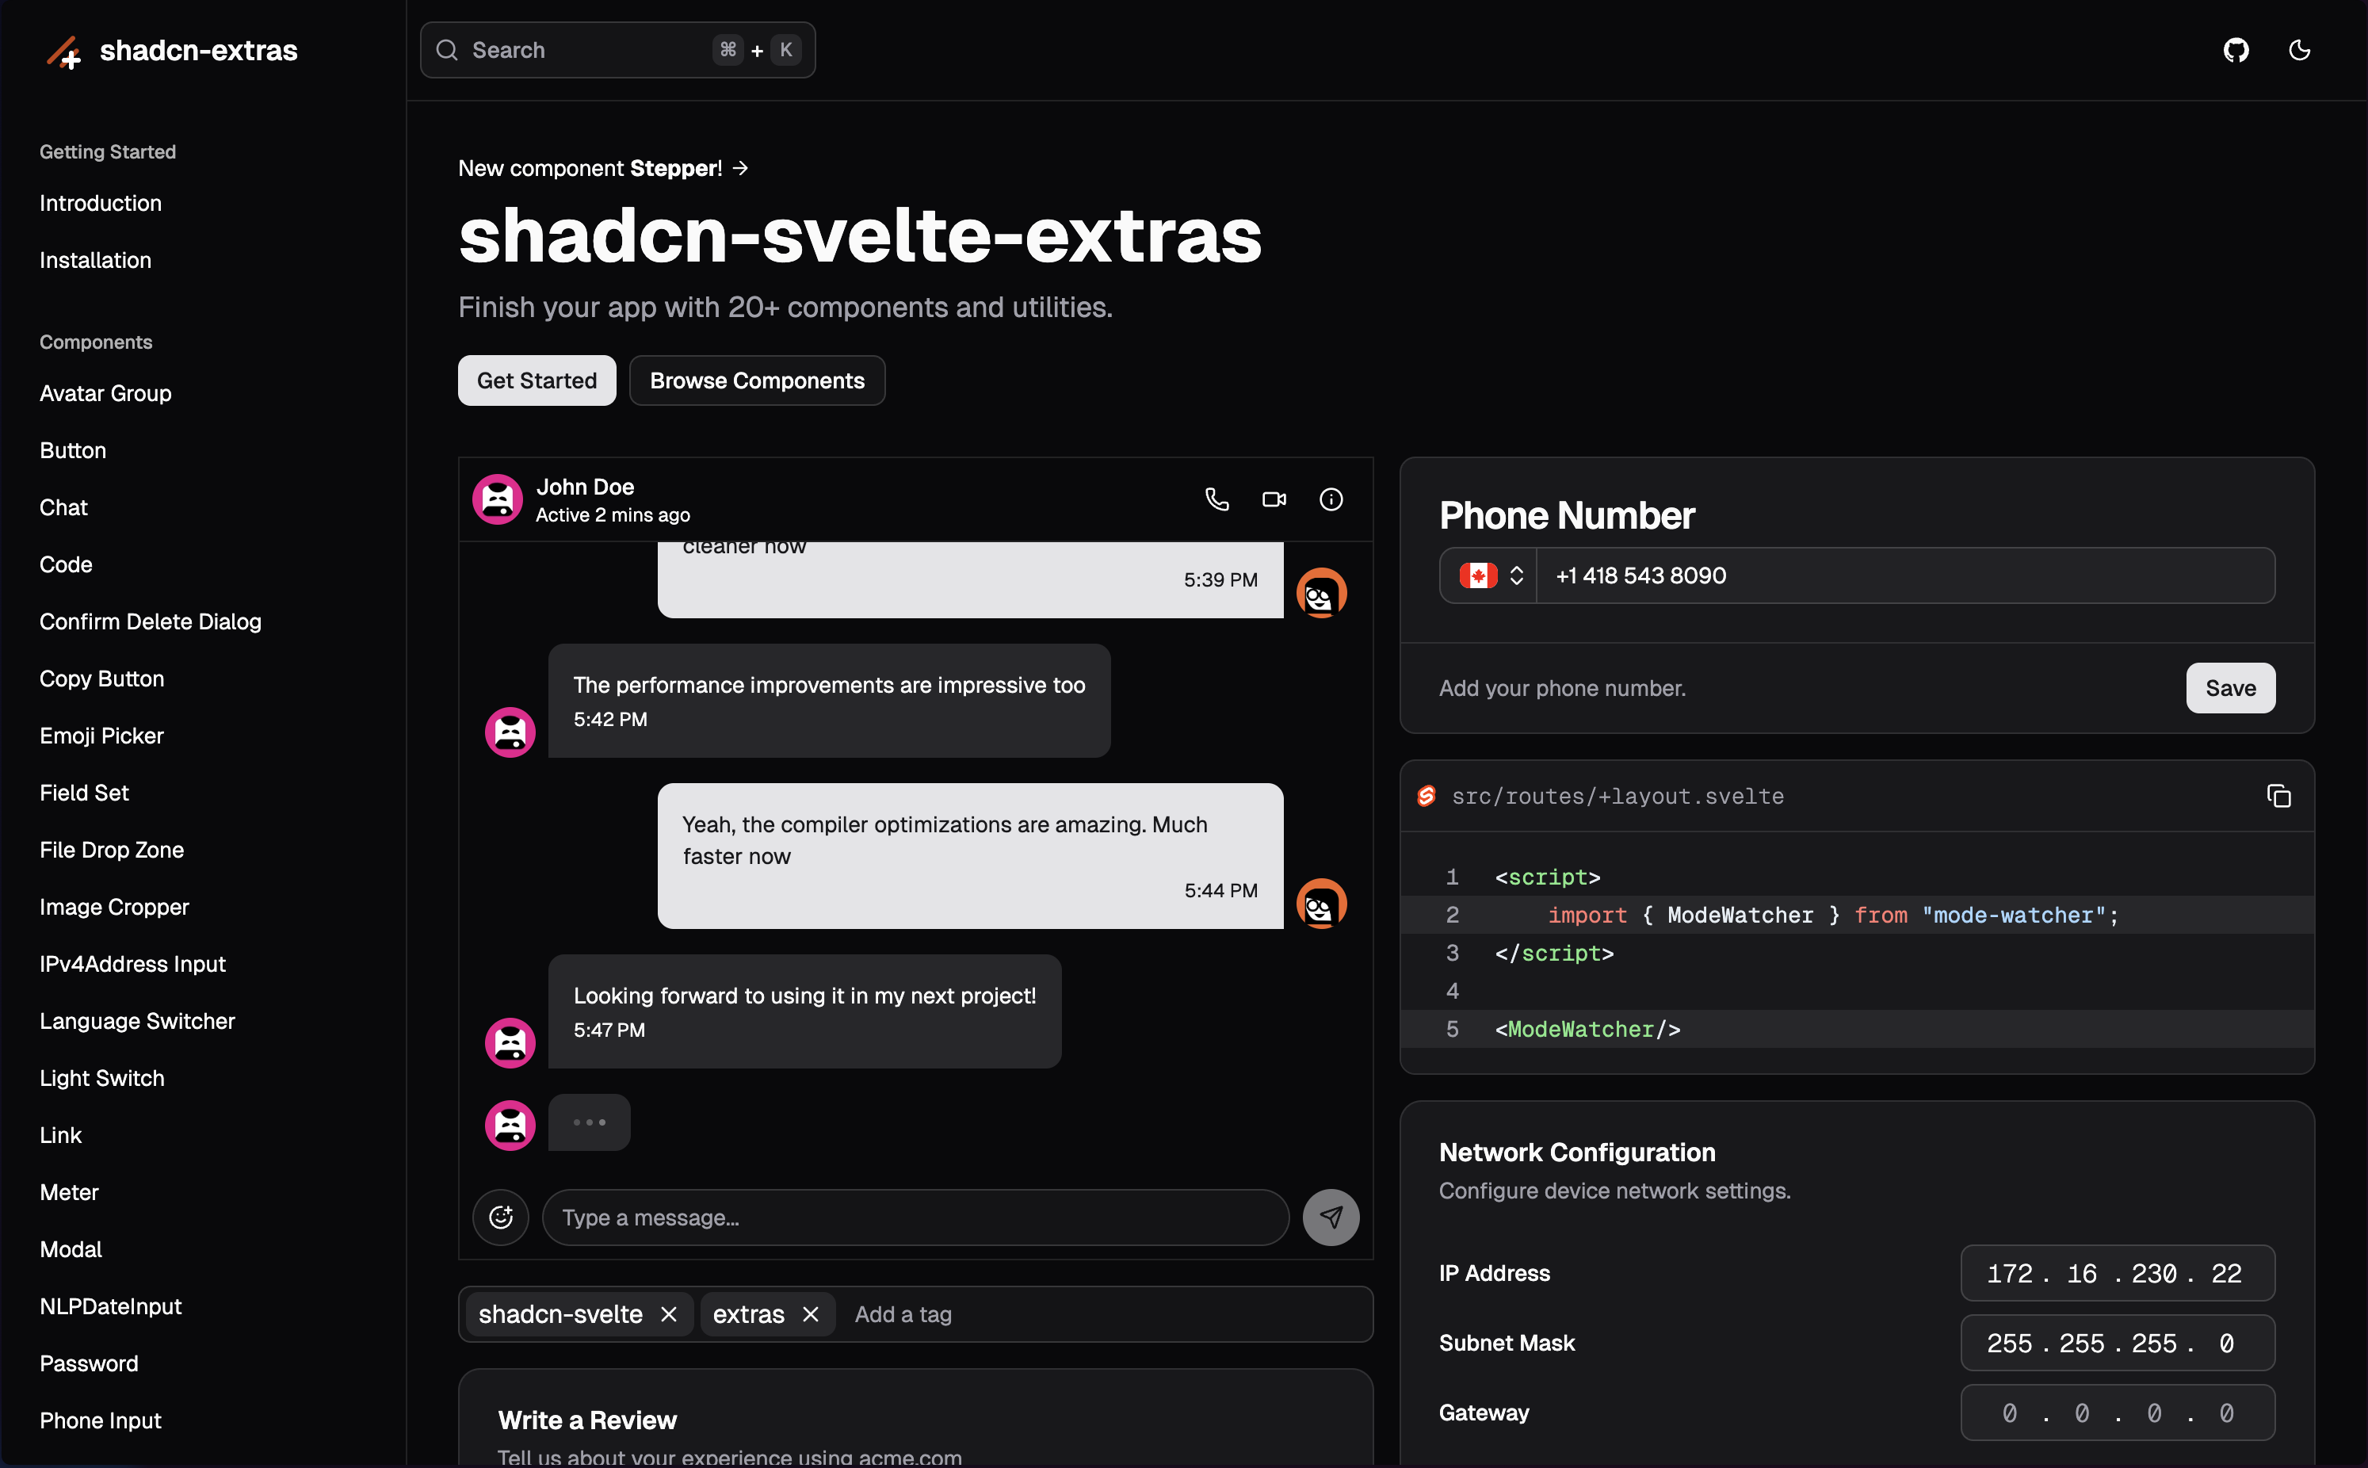This screenshot has height=1468, width=2368.
Task: Open the GitHub repository icon
Action: tap(2236, 49)
